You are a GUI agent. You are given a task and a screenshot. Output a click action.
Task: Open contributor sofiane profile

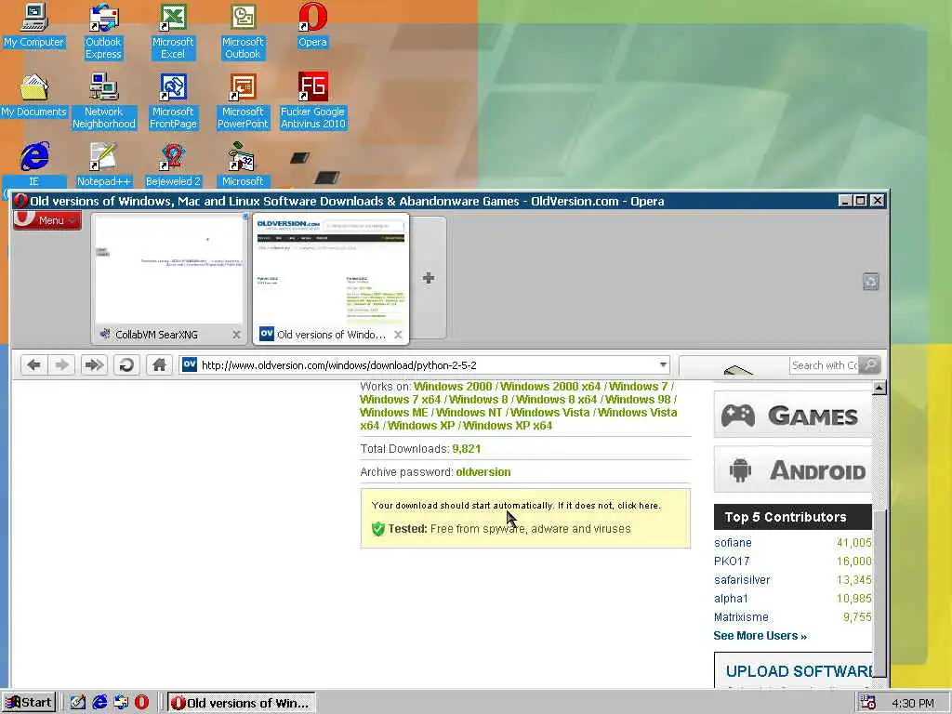click(733, 543)
